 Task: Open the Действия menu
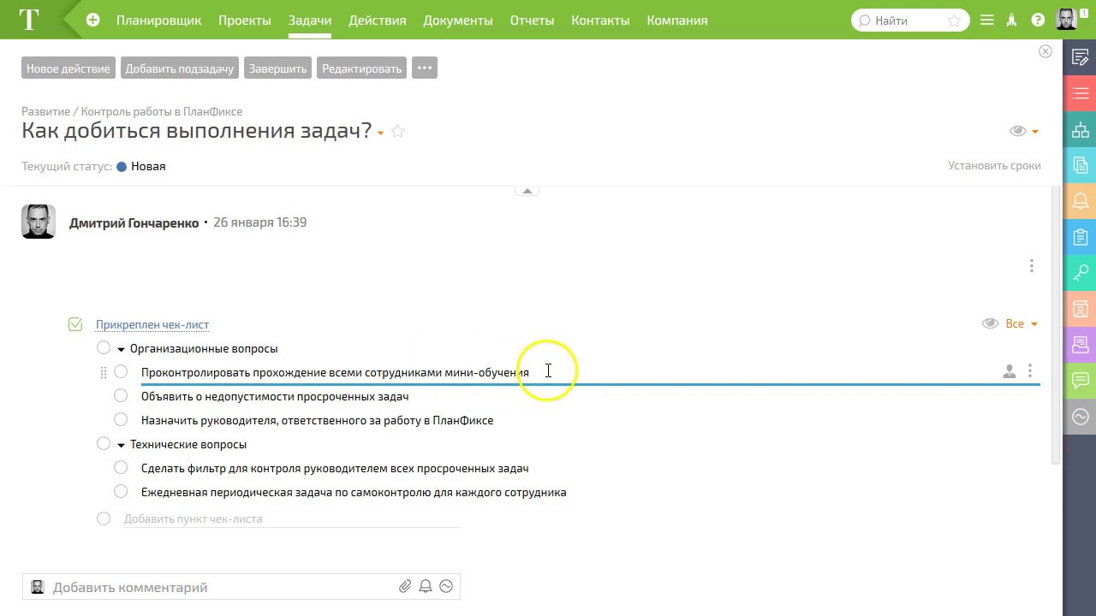378,20
